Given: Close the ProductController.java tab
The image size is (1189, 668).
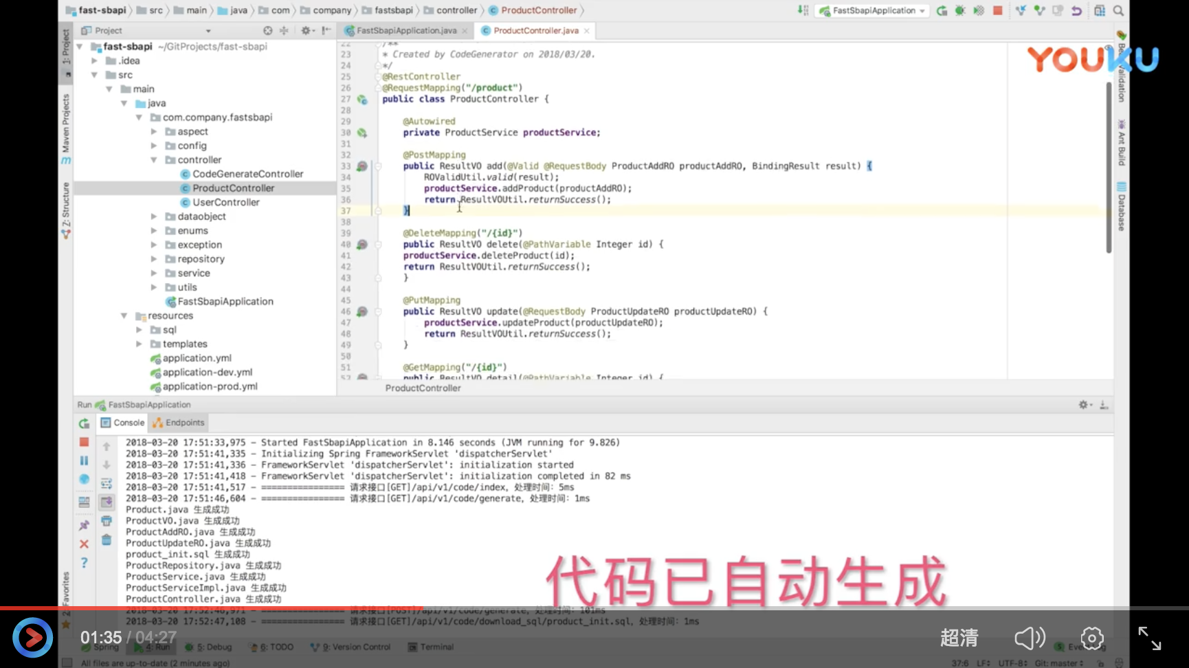Looking at the screenshot, I should pos(586,31).
